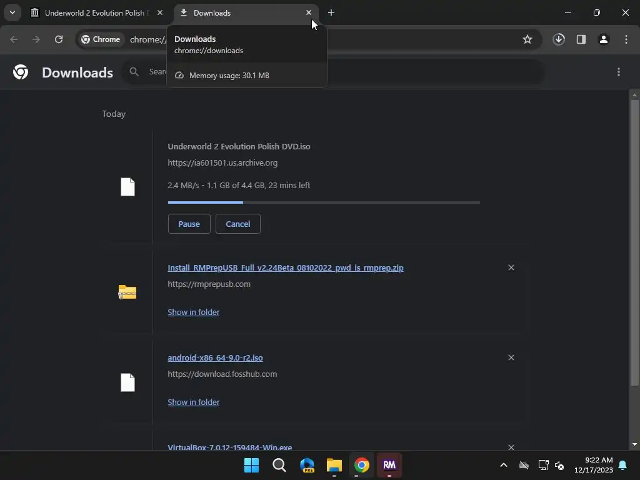Click the Underworld ISO file icon

127,187
